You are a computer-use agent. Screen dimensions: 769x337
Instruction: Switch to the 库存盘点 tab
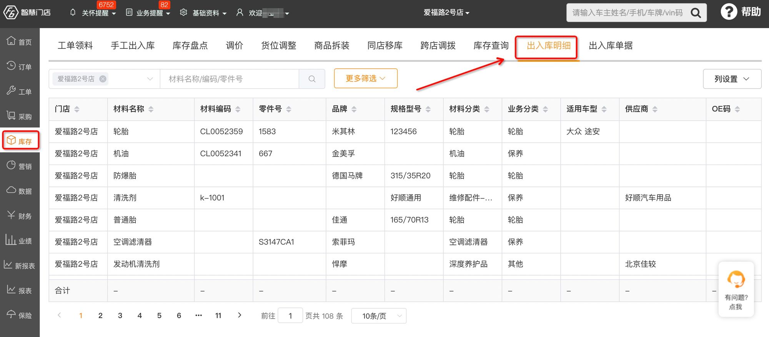point(190,46)
